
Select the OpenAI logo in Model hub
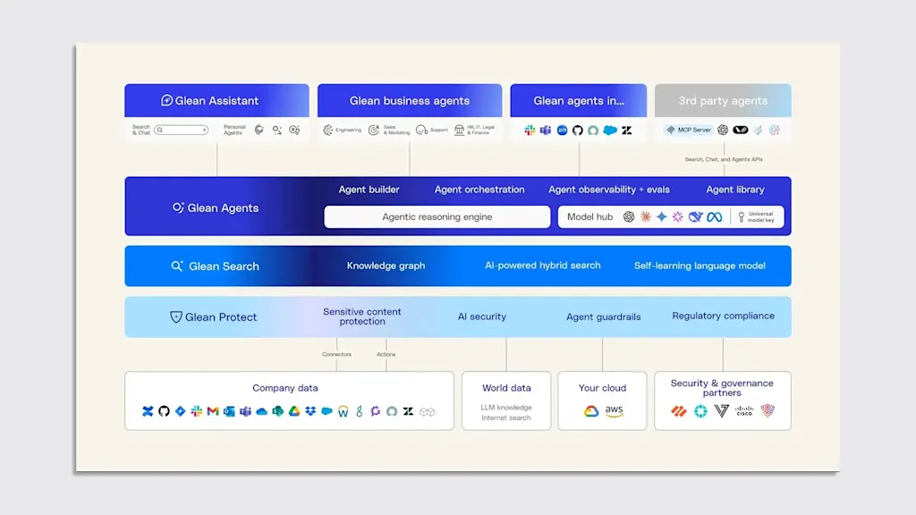tap(629, 217)
